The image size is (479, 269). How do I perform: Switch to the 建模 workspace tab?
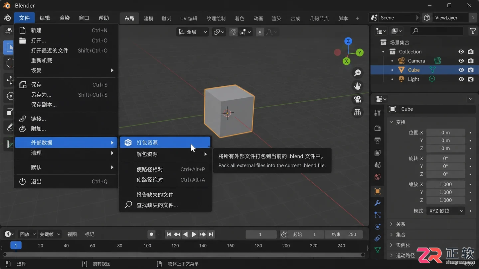[148, 18]
